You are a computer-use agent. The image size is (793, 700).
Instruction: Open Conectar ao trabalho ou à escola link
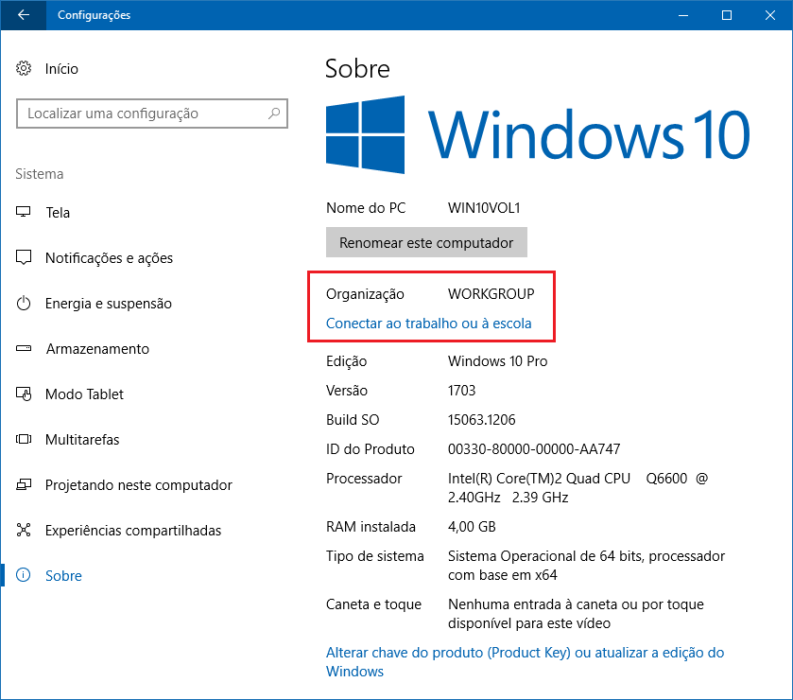428,324
